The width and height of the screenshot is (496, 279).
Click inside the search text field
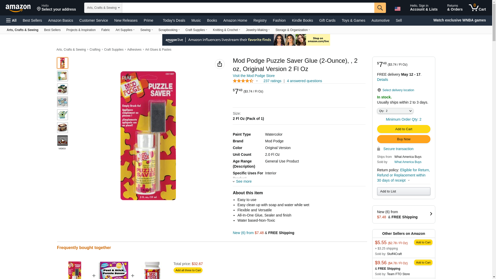[x=248, y=8]
